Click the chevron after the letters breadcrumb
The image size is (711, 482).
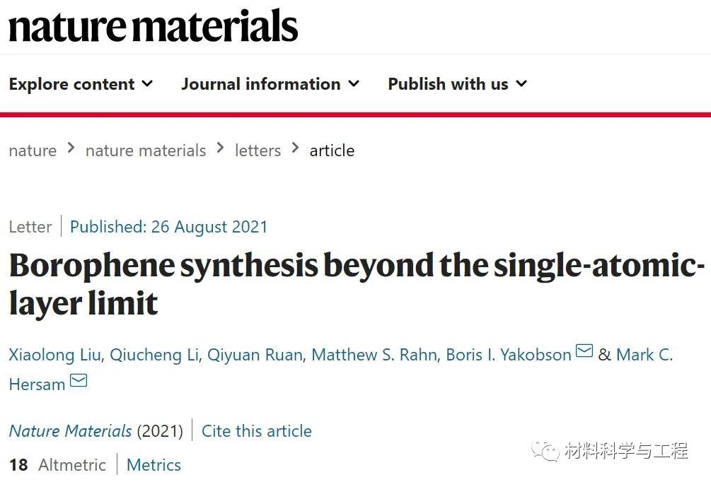coord(294,149)
